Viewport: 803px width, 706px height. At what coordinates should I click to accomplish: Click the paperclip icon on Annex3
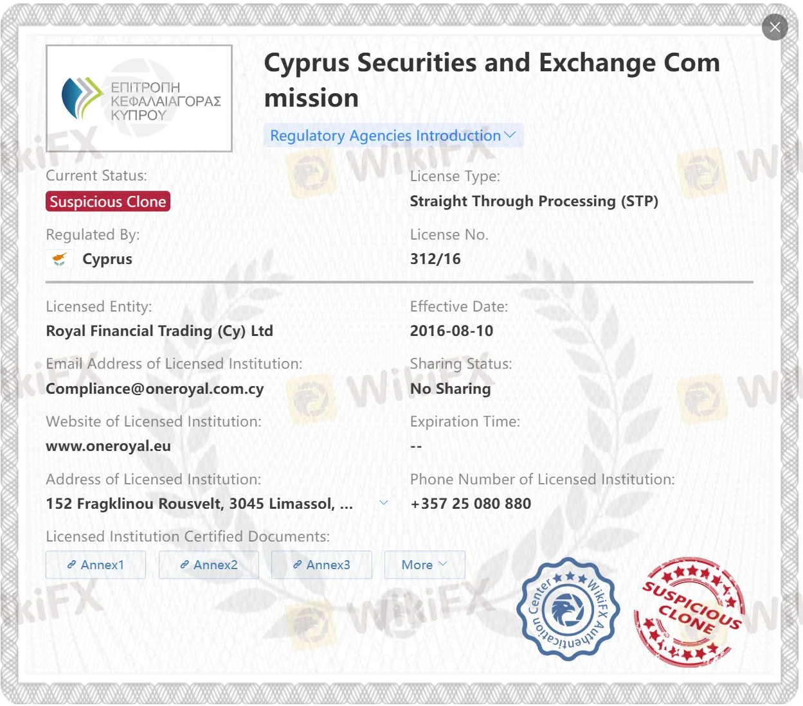pyautogui.click(x=297, y=564)
